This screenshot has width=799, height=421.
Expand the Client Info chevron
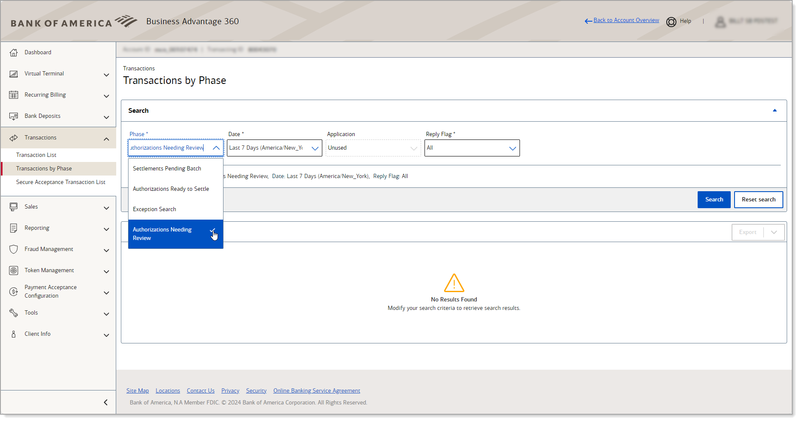coord(106,335)
